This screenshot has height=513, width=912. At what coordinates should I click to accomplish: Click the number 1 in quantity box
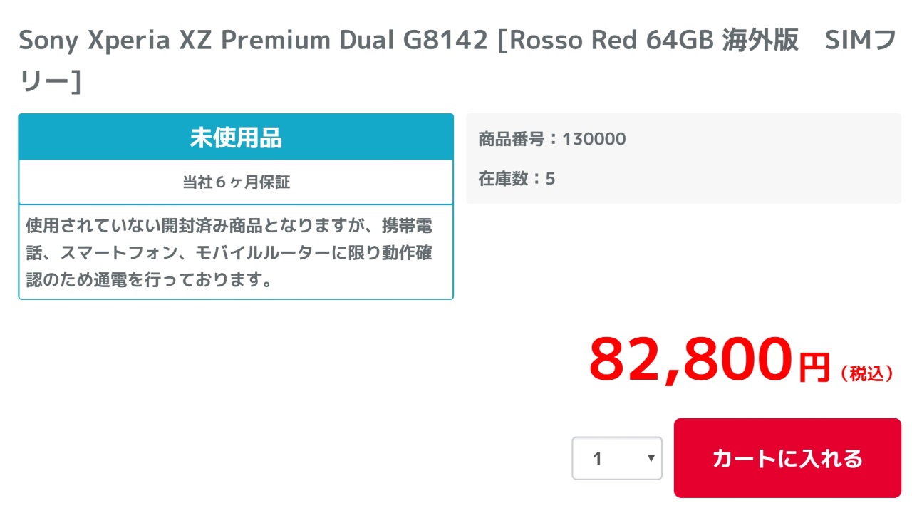tap(598, 458)
